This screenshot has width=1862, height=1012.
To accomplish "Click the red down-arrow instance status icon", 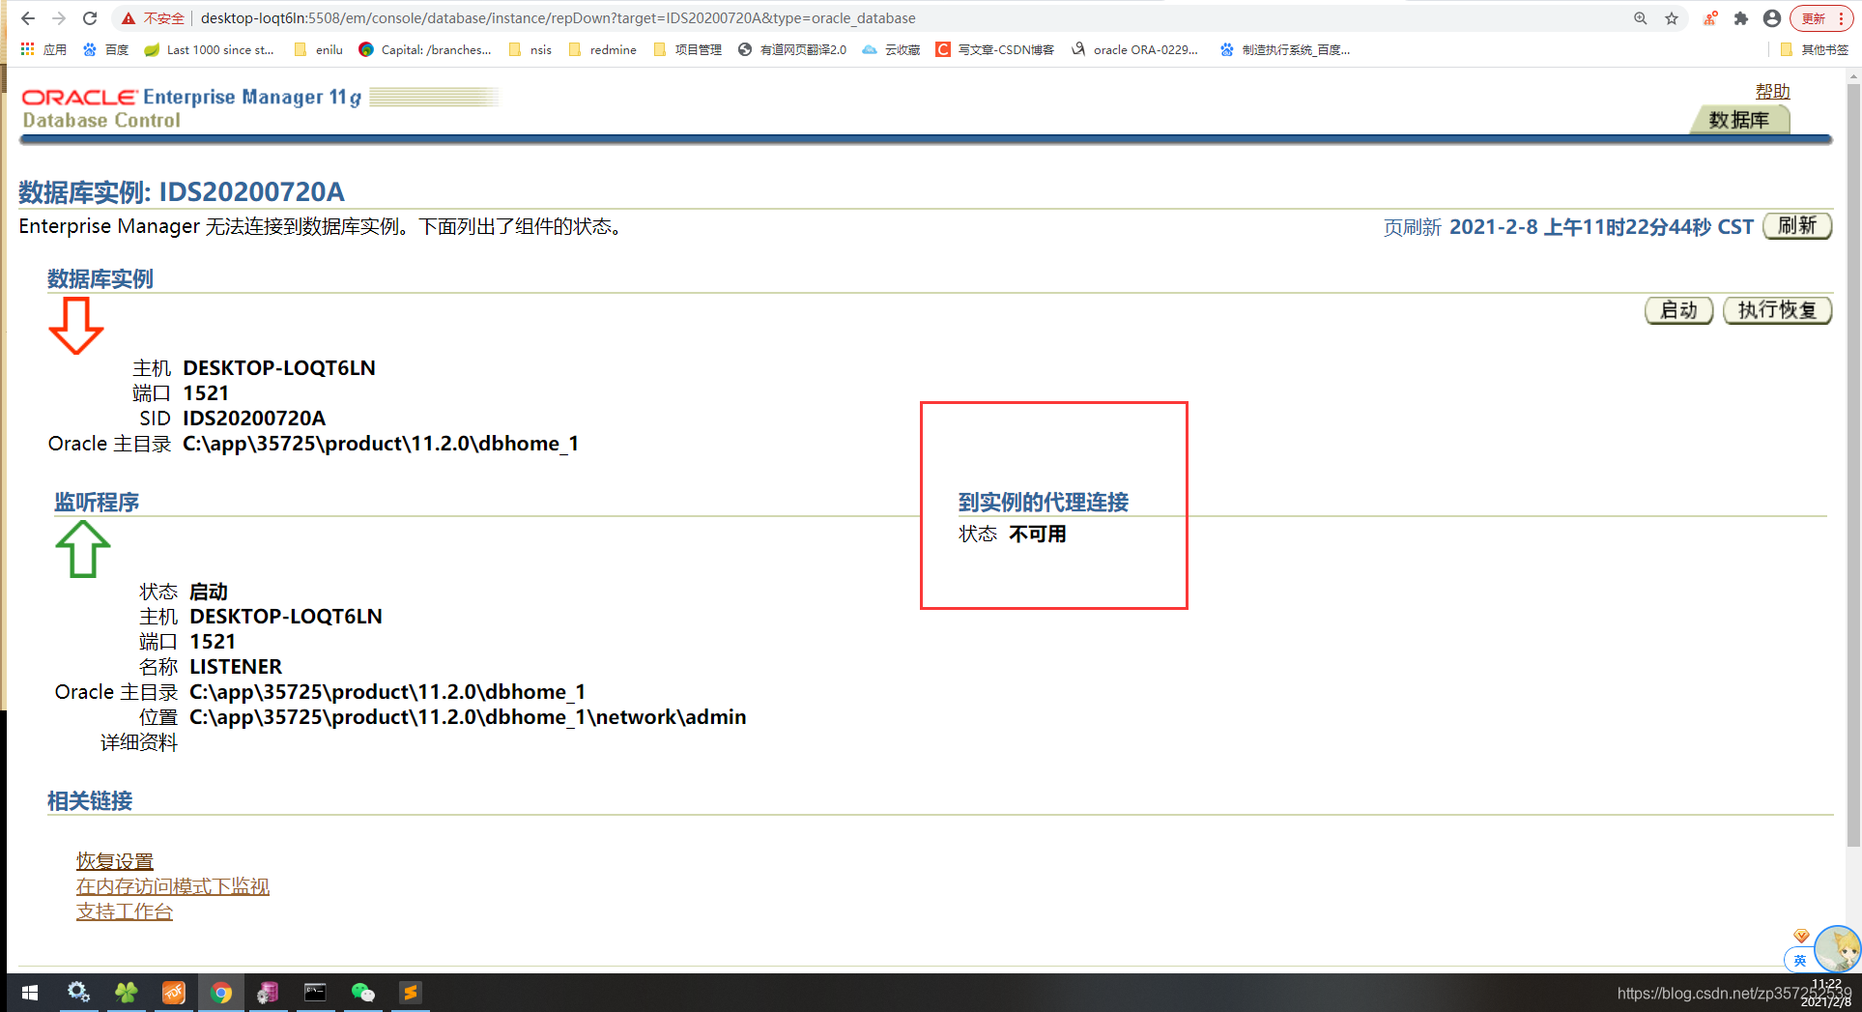I will click(76, 326).
